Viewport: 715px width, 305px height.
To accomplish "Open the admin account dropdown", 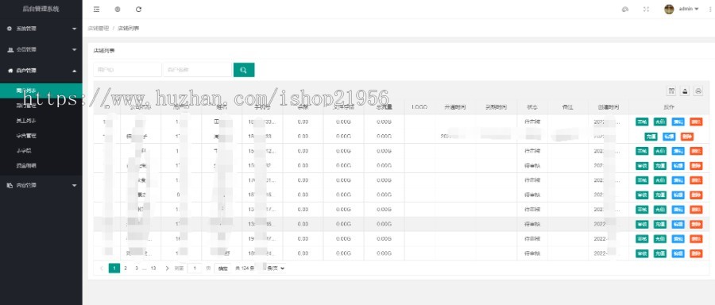I will pyautogui.click(x=688, y=9).
